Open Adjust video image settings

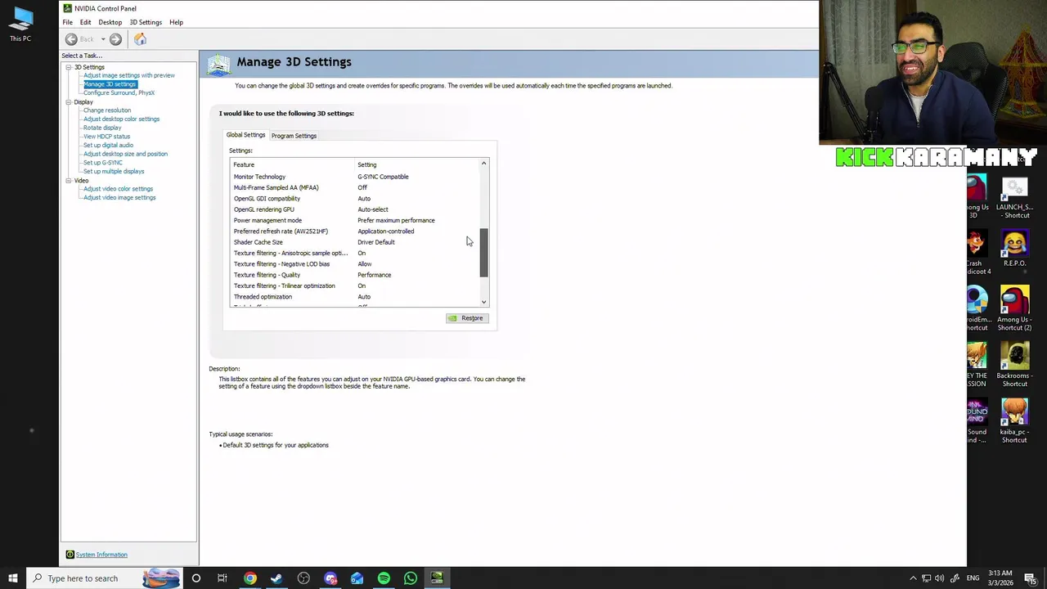point(119,197)
